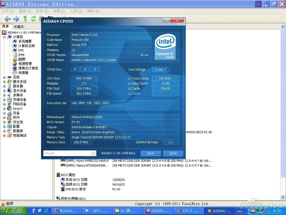
Task: Select the 超频 flame icon in the tree
Action: click(x=15, y=59)
